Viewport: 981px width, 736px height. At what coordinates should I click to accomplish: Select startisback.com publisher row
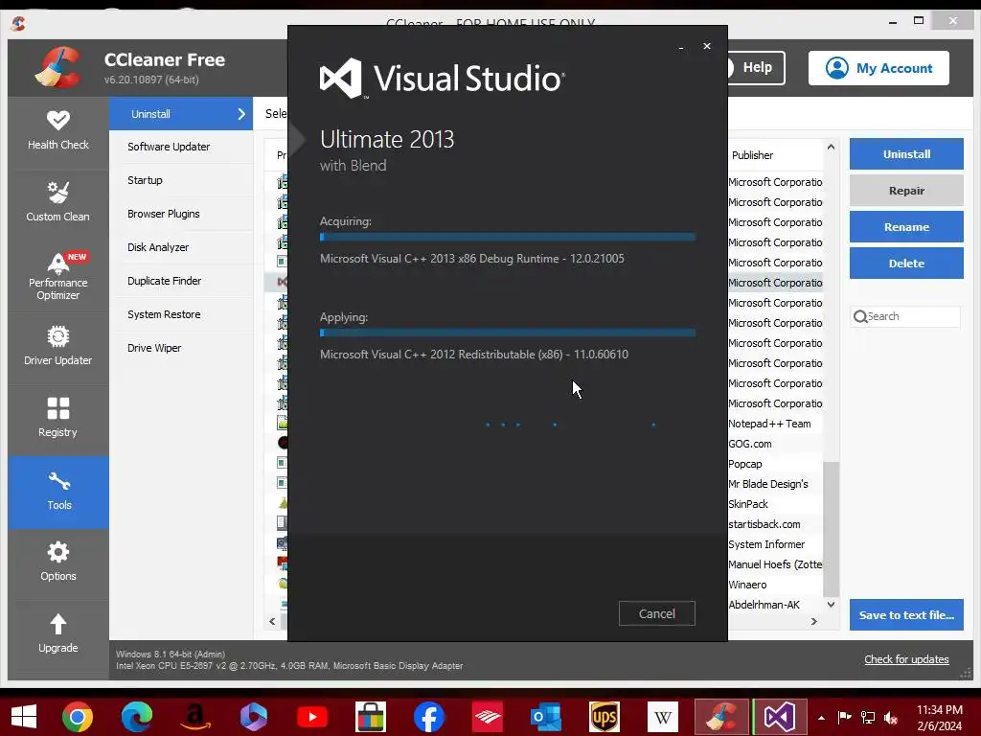point(764,524)
